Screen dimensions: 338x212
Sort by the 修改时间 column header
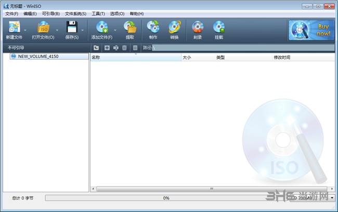pyautogui.click(x=304, y=58)
